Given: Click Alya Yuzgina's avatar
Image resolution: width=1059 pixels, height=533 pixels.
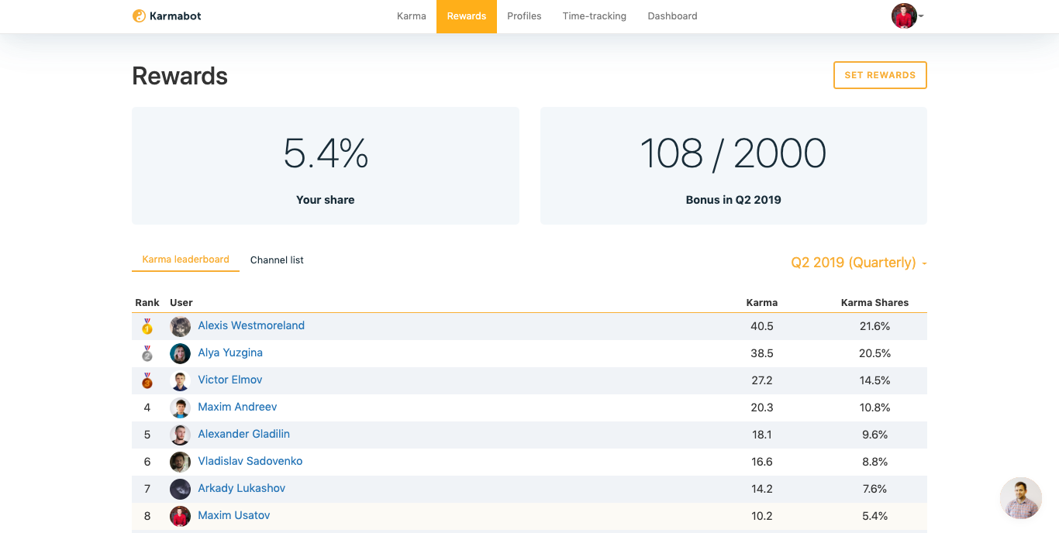Looking at the screenshot, I should click(180, 353).
